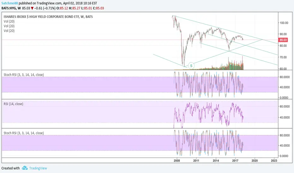The height and width of the screenshot is (173, 294).
Task: Click the −0.61 (−0.71%) change value
Action: [45, 8]
